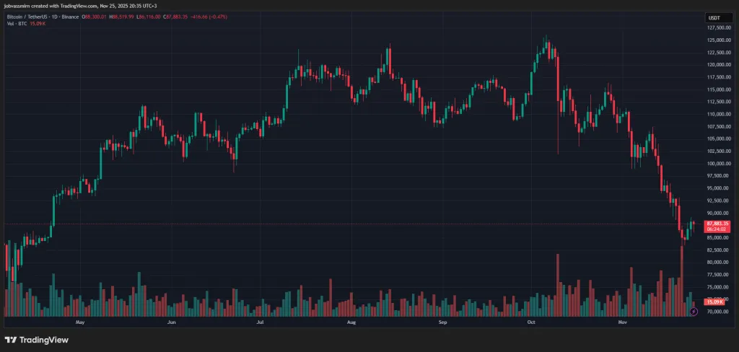
Task: Click the red current price label 87,883.35
Action: point(717,224)
